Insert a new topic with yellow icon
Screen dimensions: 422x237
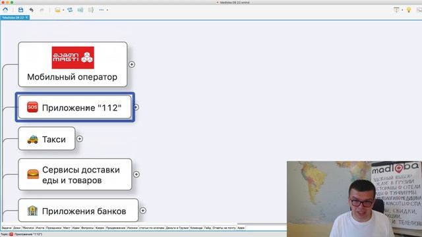click(x=57, y=10)
